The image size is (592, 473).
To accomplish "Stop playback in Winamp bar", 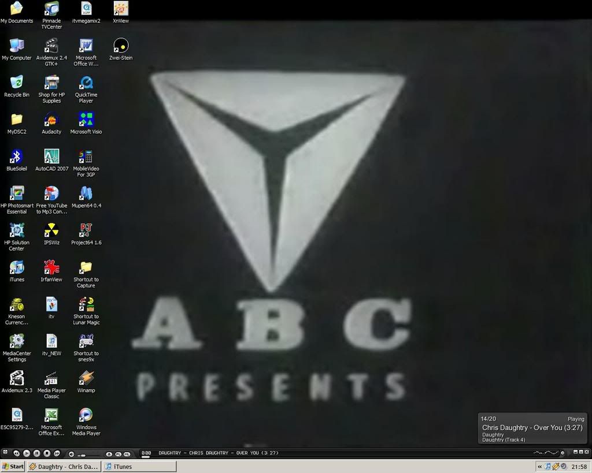I will coord(47,453).
